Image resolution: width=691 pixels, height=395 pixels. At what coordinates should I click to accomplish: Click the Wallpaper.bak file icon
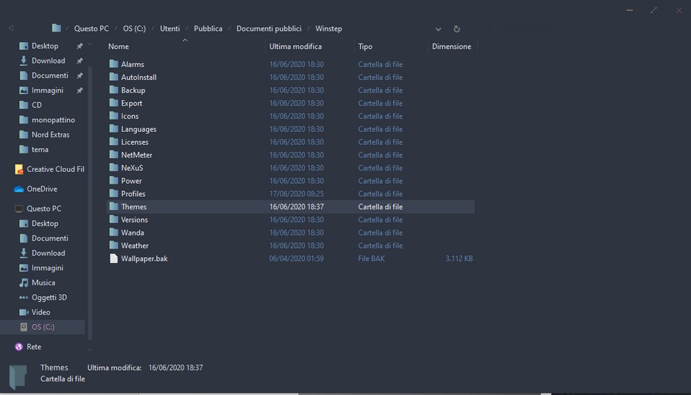pos(114,259)
